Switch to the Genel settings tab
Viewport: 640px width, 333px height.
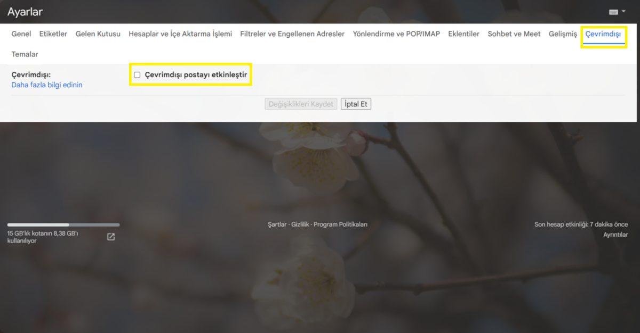pyautogui.click(x=21, y=34)
